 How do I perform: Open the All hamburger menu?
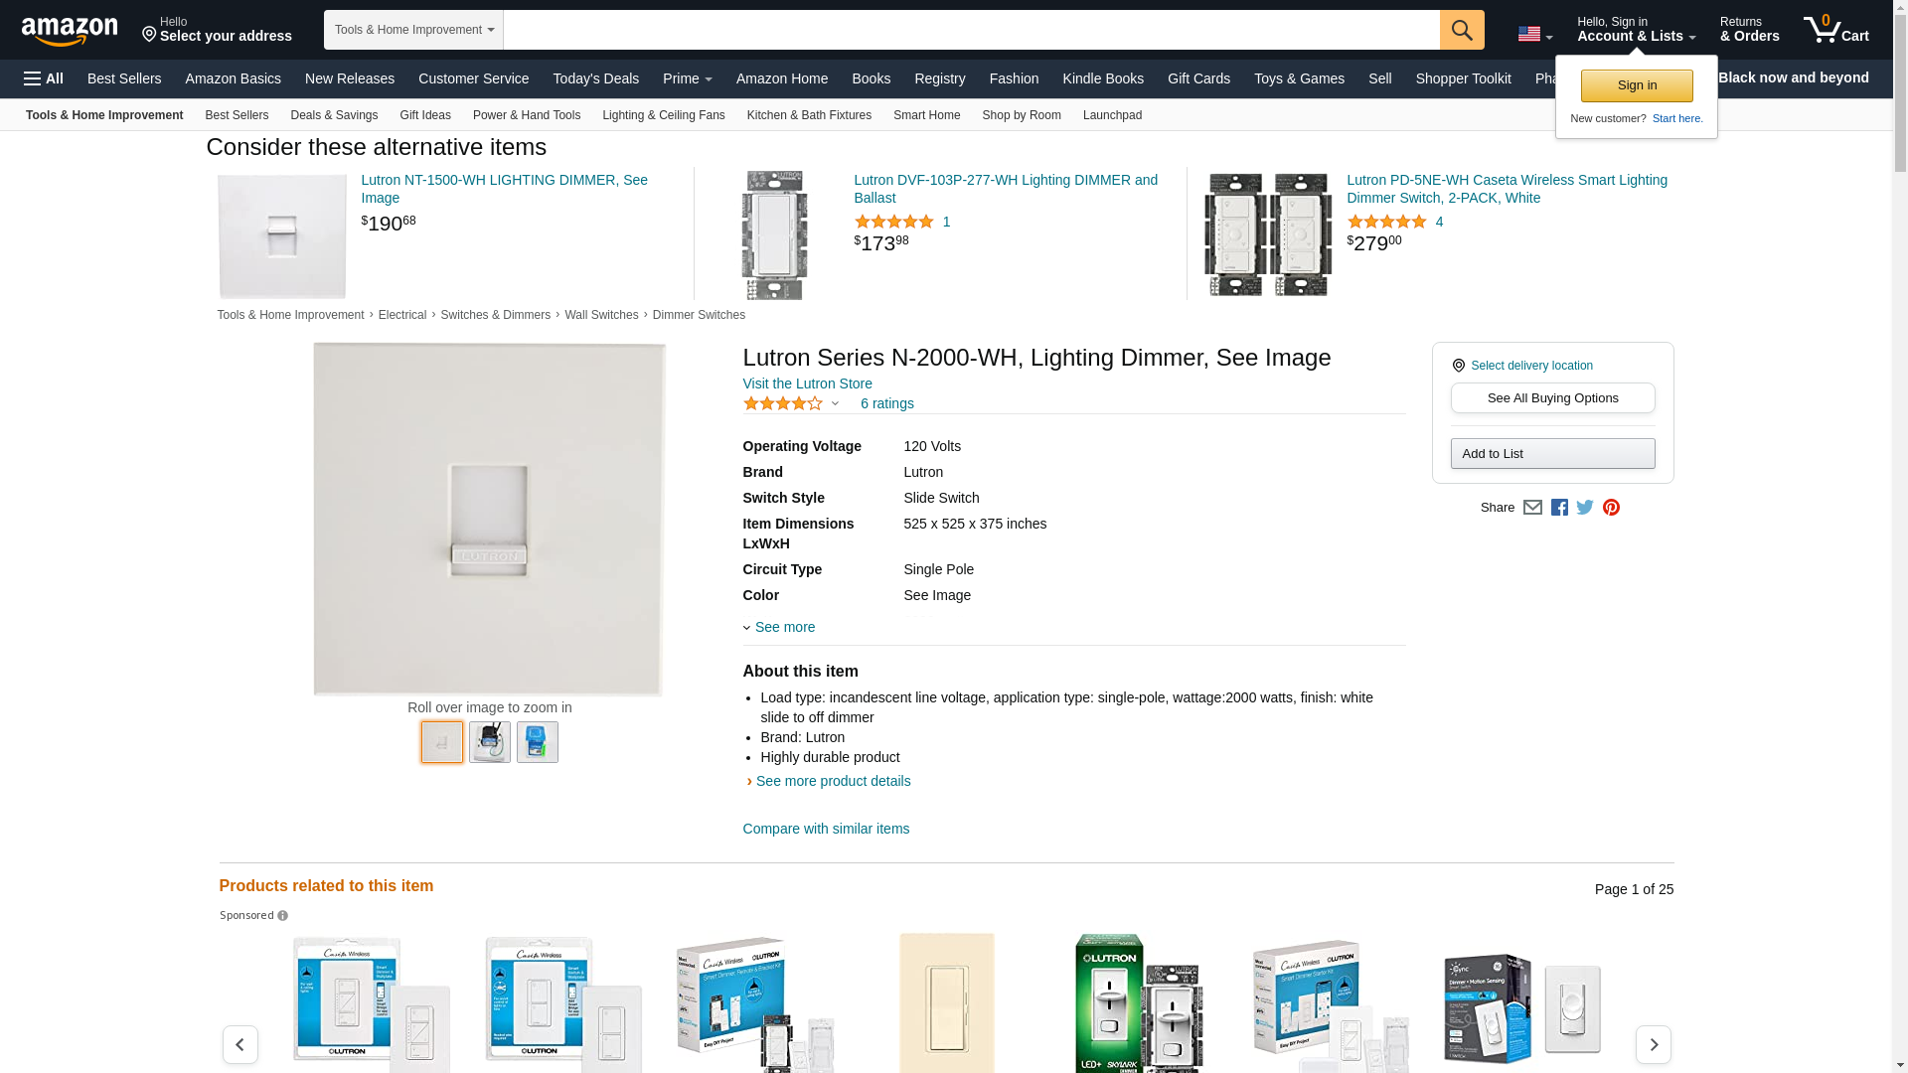pos(44,78)
